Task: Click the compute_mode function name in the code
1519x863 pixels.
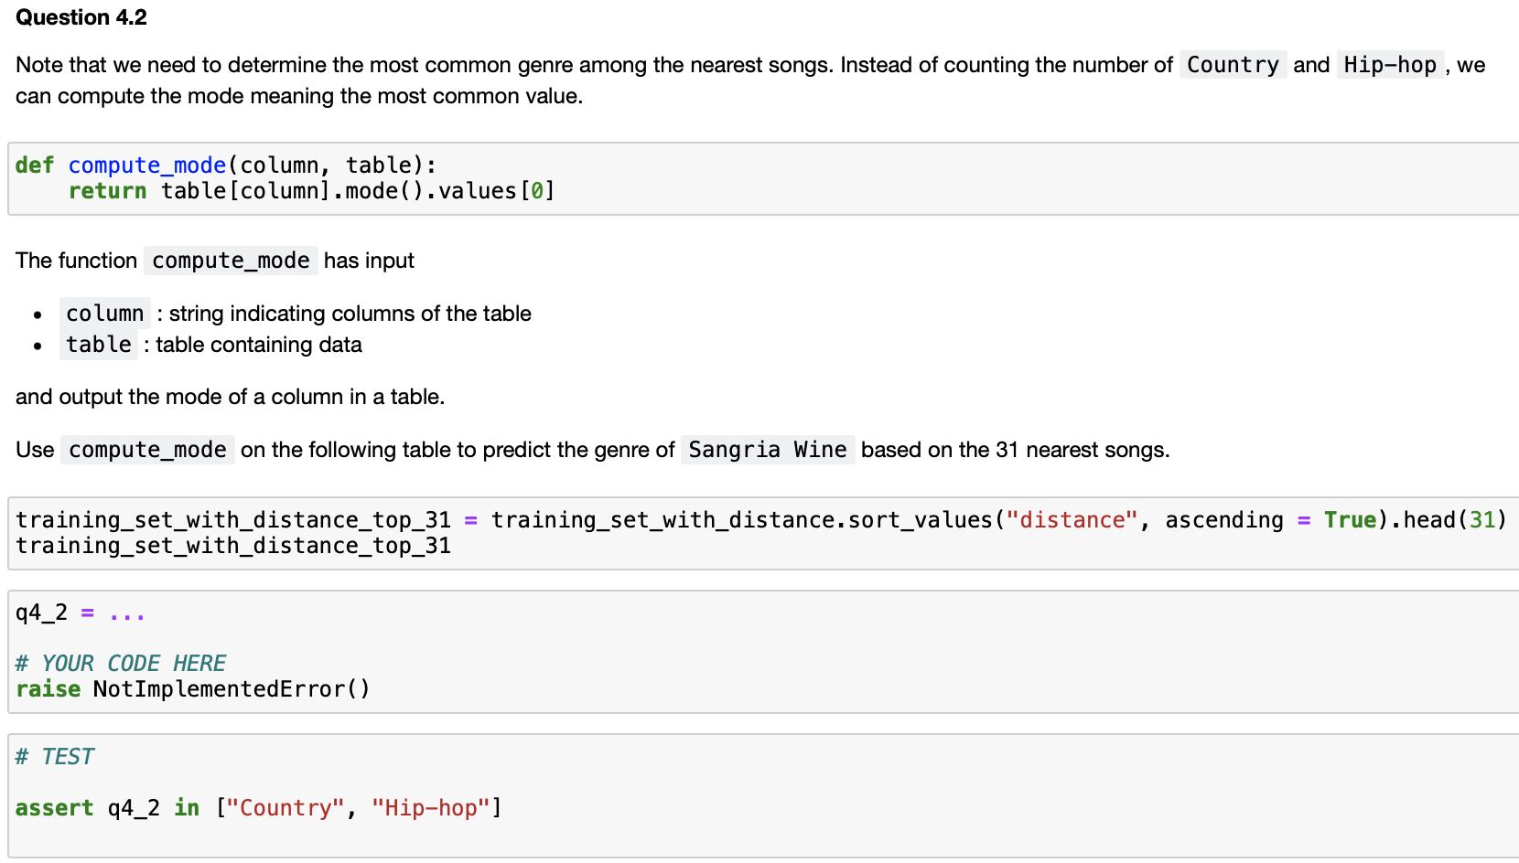Action: pyautogui.click(x=146, y=165)
